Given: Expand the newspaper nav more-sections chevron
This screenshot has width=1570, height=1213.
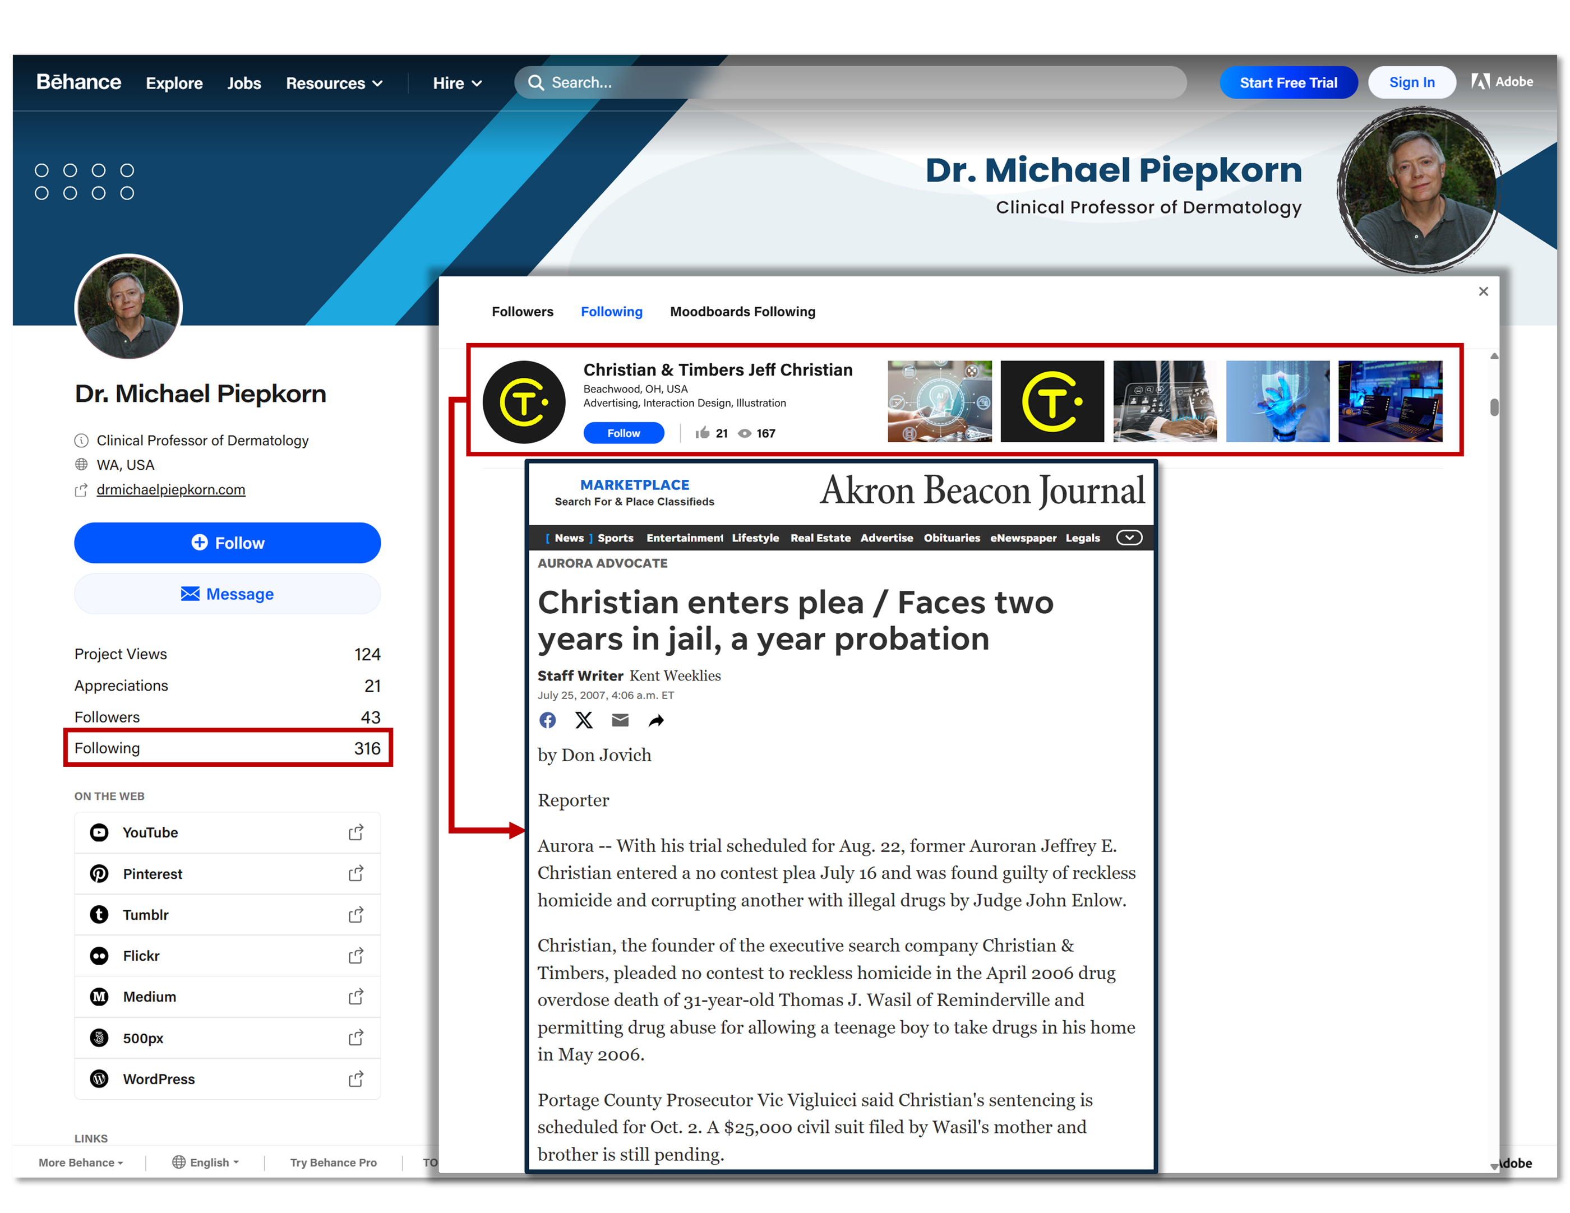Looking at the screenshot, I should coord(1129,538).
